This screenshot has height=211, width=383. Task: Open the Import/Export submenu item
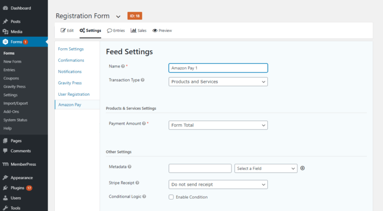coord(15,103)
